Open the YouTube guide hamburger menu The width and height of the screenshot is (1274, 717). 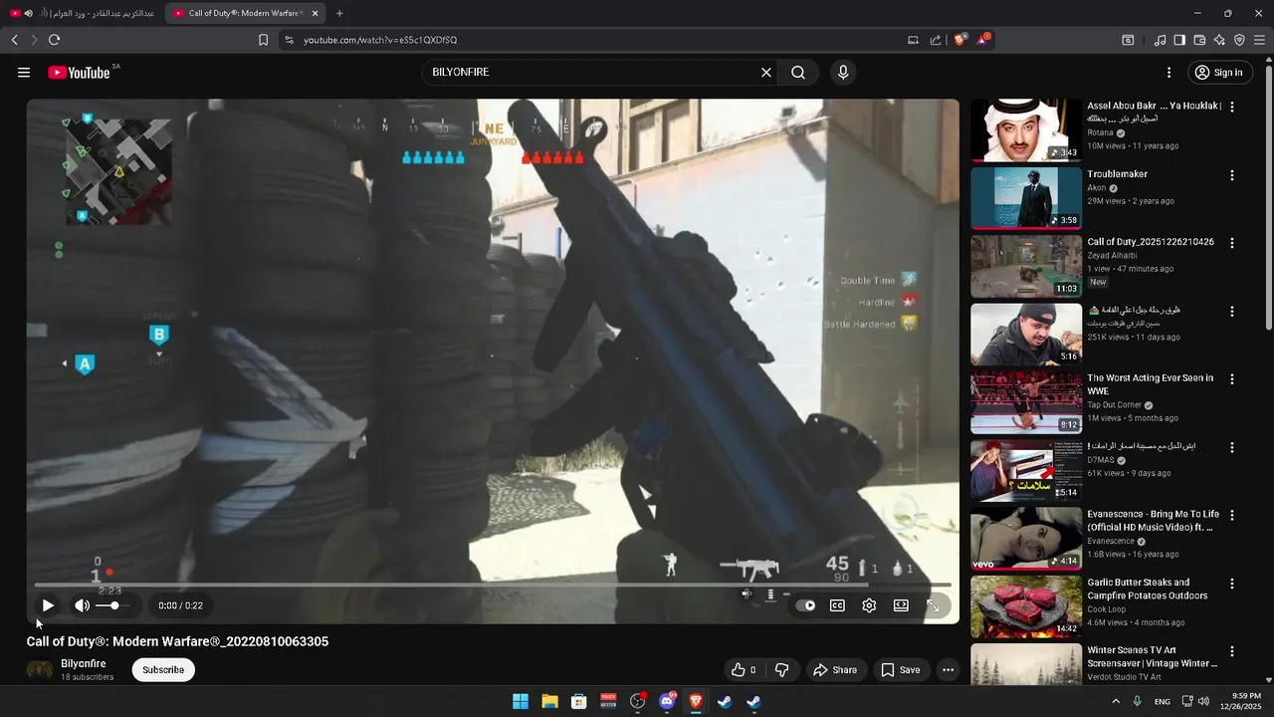click(x=24, y=73)
